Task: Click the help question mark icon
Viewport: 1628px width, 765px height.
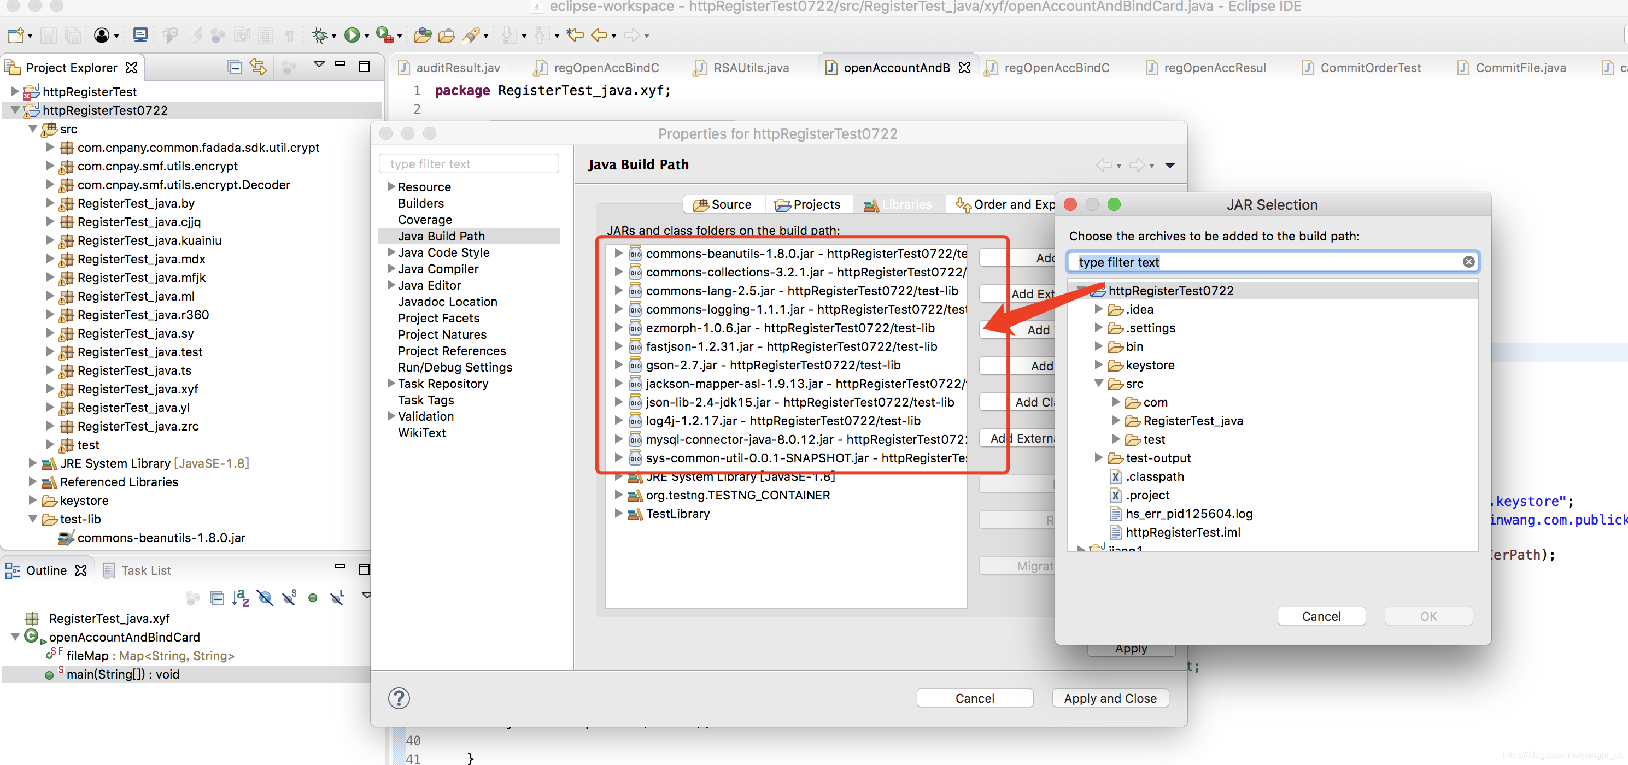Action: pyautogui.click(x=399, y=698)
